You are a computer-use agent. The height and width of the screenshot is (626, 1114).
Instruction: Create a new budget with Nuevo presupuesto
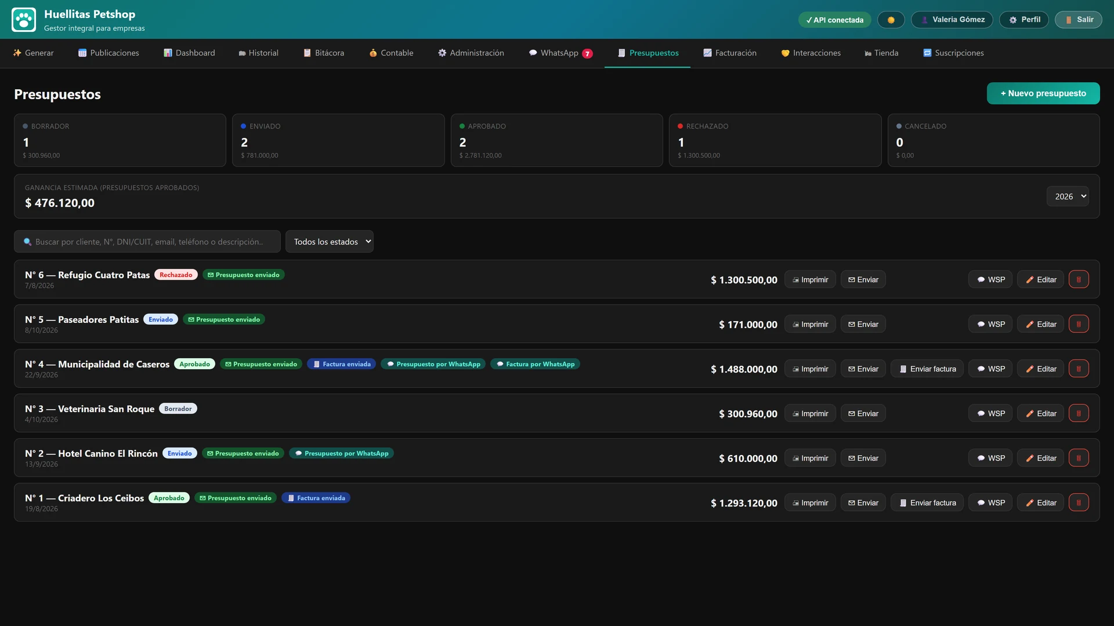[x=1043, y=93]
